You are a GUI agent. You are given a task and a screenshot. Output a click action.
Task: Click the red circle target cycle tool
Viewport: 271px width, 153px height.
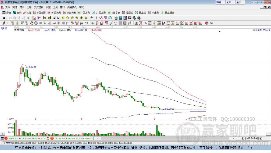(54, 23)
